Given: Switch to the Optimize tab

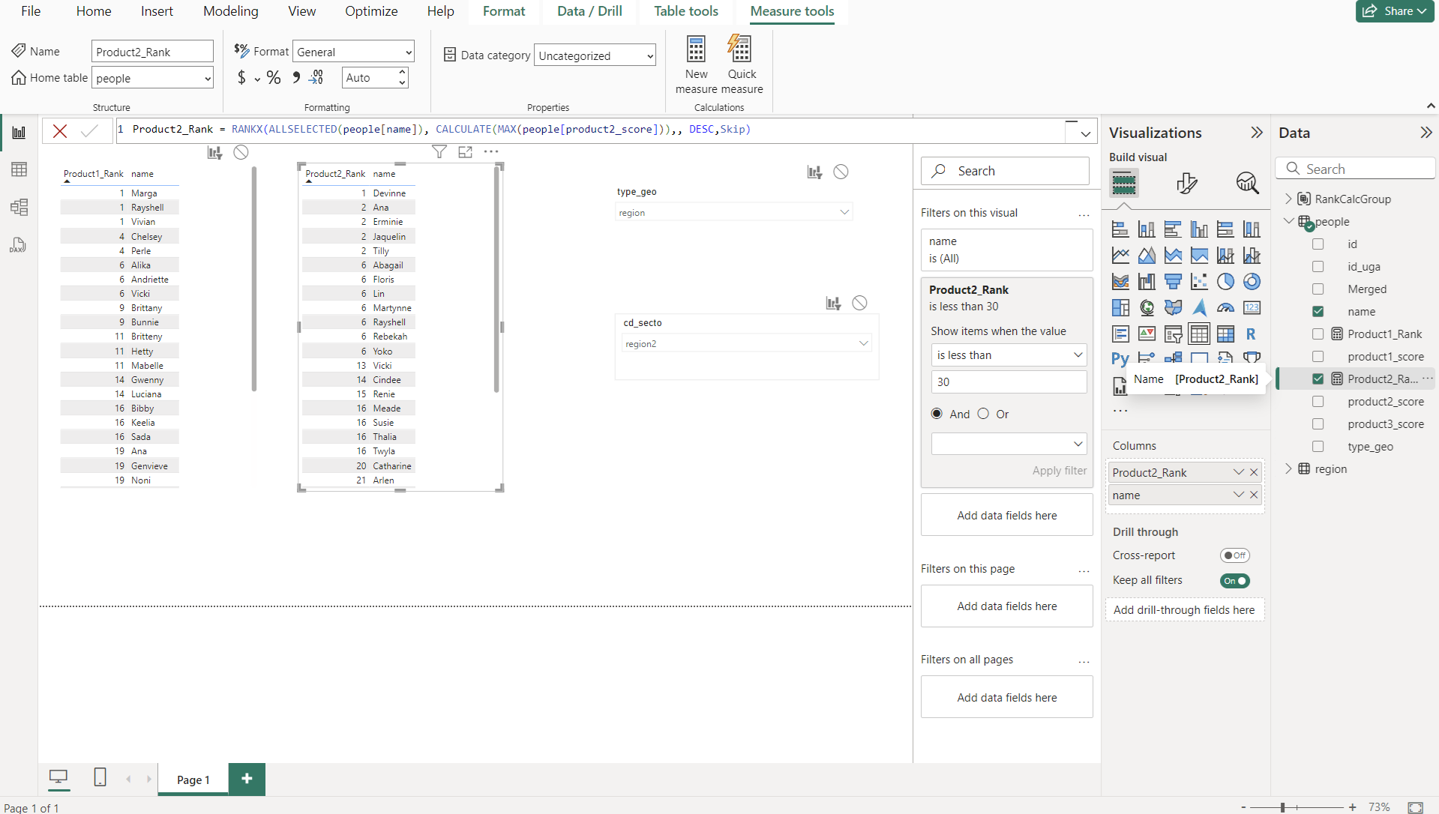Looking at the screenshot, I should pos(371,11).
